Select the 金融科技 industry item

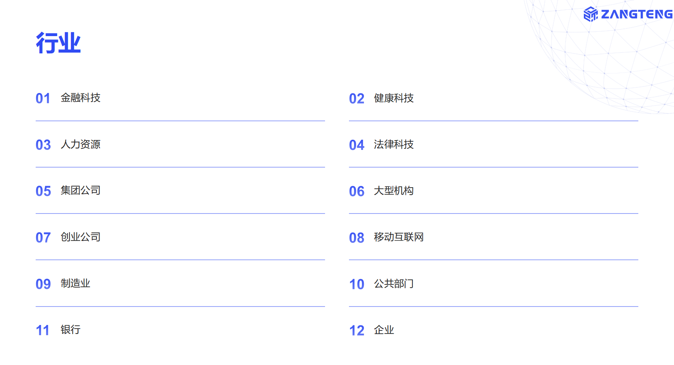coord(80,98)
